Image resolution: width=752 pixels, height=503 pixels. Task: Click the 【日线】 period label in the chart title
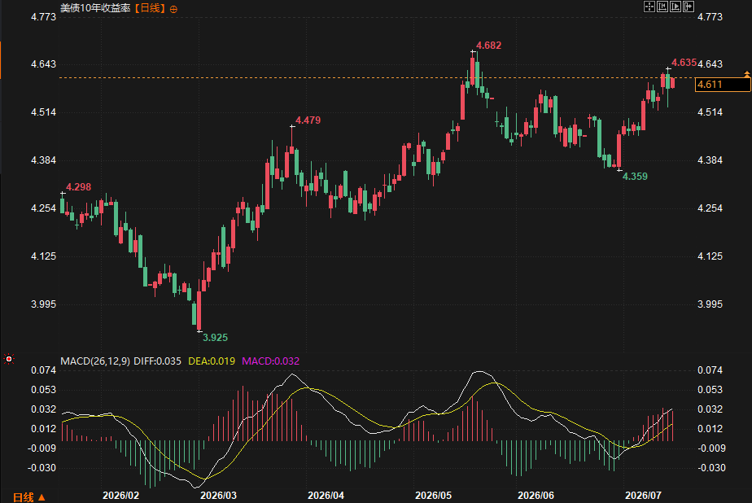coord(149,8)
